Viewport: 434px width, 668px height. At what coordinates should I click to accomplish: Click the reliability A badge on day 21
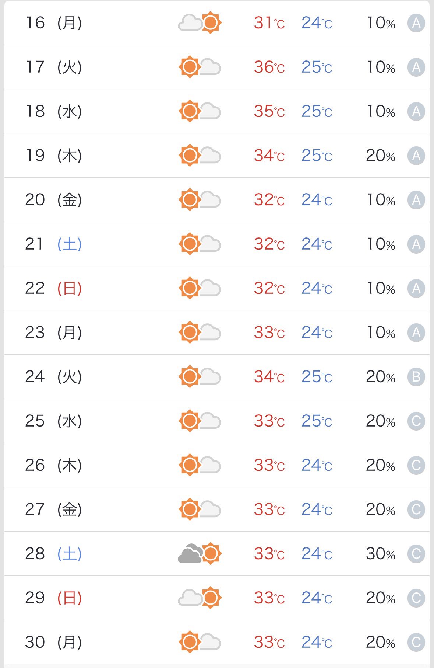(416, 244)
